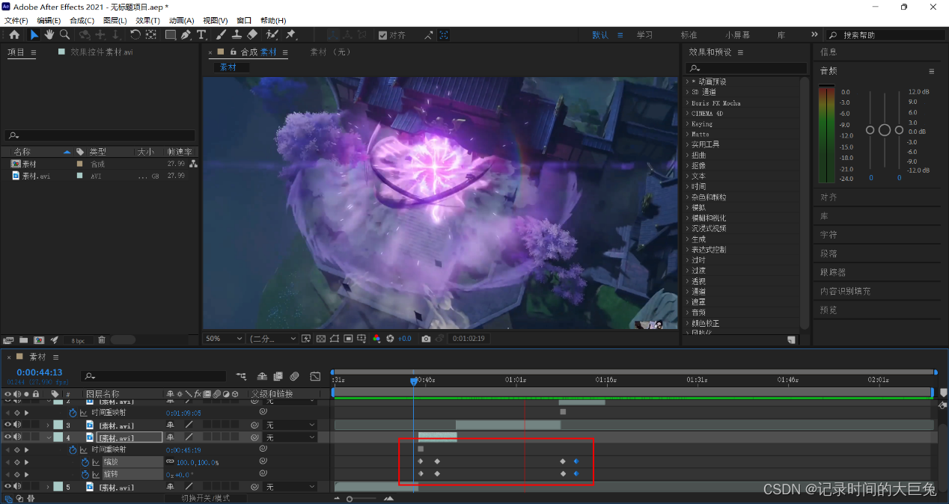This screenshot has width=949, height=504.
Task: Open the 50% magnification dropdown
Action: click(x=225, y=339)
